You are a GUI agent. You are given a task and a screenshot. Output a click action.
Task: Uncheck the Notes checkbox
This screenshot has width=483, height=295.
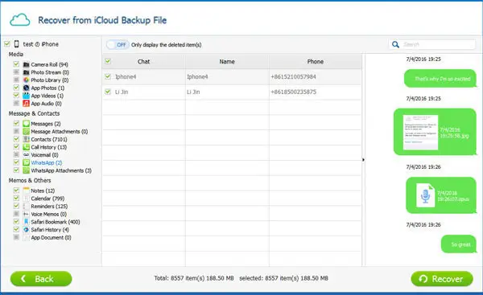pos(16,191)
